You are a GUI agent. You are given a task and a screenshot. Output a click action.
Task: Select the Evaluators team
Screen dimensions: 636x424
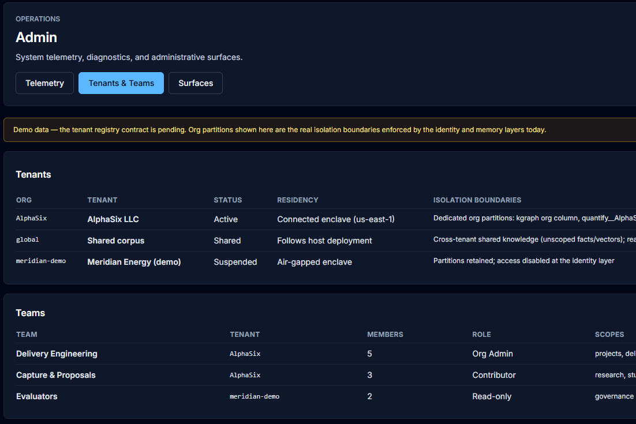pos(37,396)
